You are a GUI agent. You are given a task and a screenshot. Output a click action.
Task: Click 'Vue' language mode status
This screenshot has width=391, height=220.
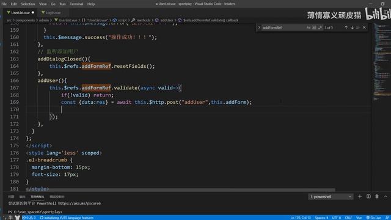coord(359,218)
